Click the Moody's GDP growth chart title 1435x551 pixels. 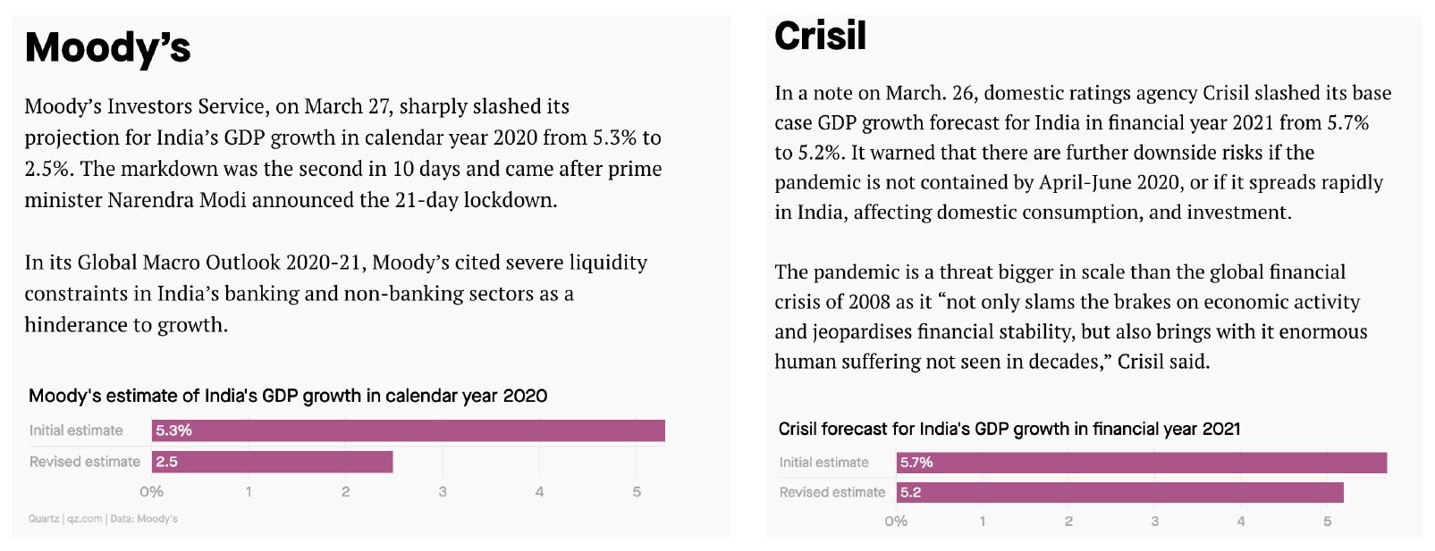pyautogui.click(x=288, y=396)
